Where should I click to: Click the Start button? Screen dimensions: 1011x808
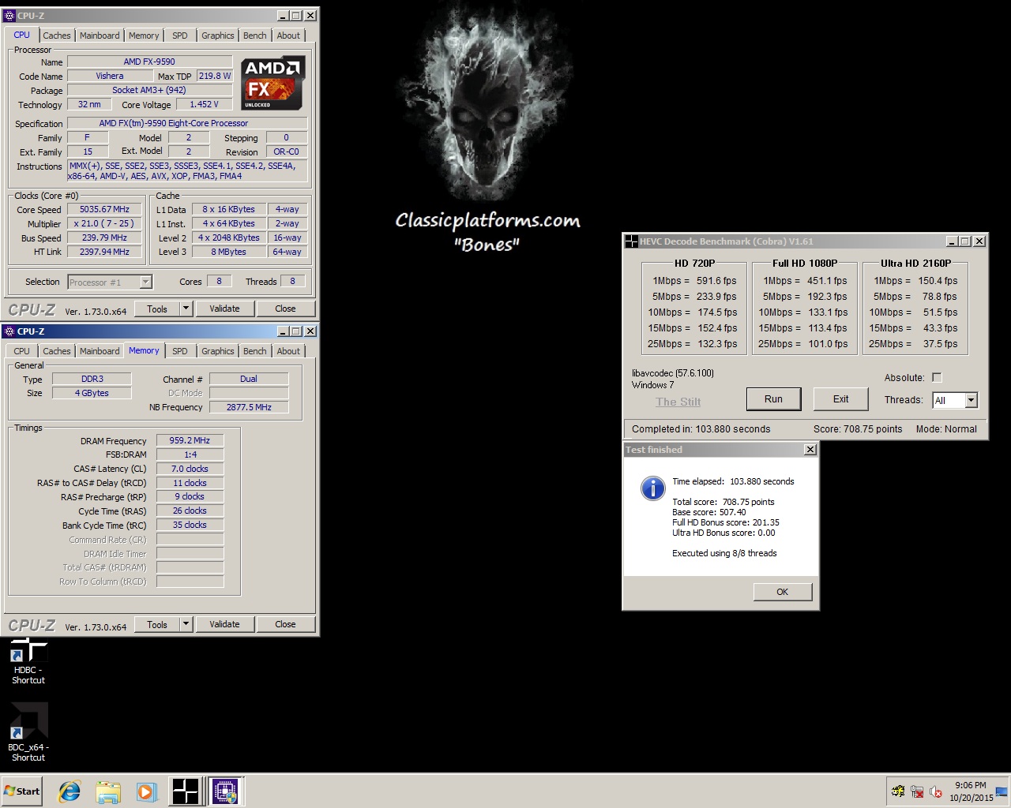22,791
